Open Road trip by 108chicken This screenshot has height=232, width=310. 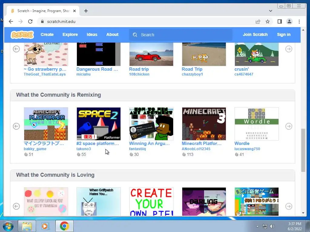[x=139, y=69]
